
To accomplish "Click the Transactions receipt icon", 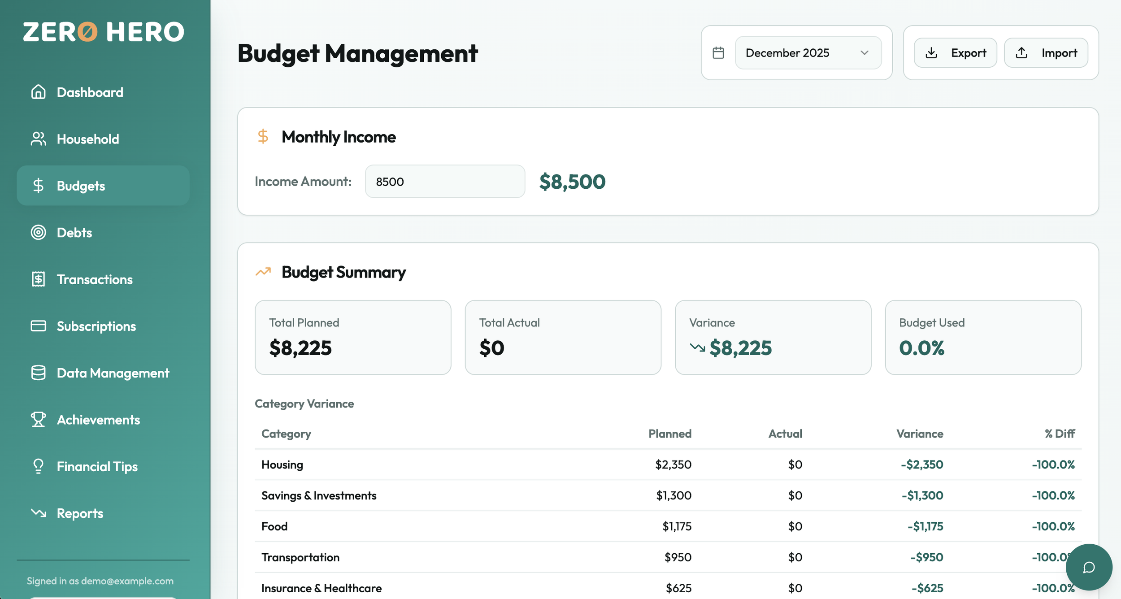I will coord(38,279).
